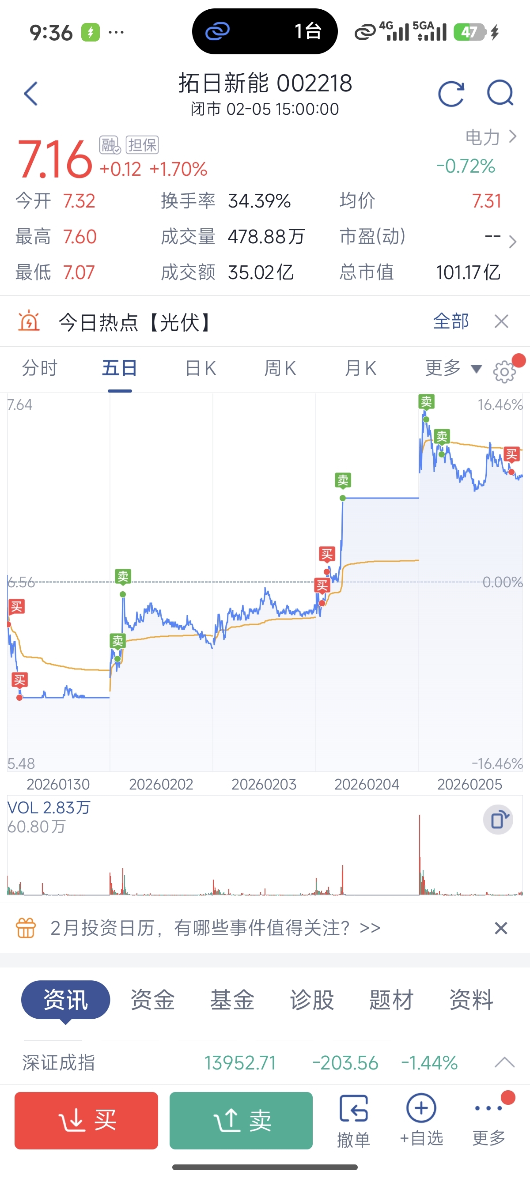Tap the green 卖 sell button

(241, 1120)
